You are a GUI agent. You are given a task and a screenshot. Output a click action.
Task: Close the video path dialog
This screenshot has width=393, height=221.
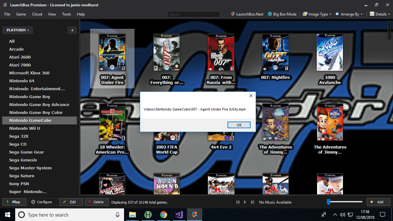(251, 96)
